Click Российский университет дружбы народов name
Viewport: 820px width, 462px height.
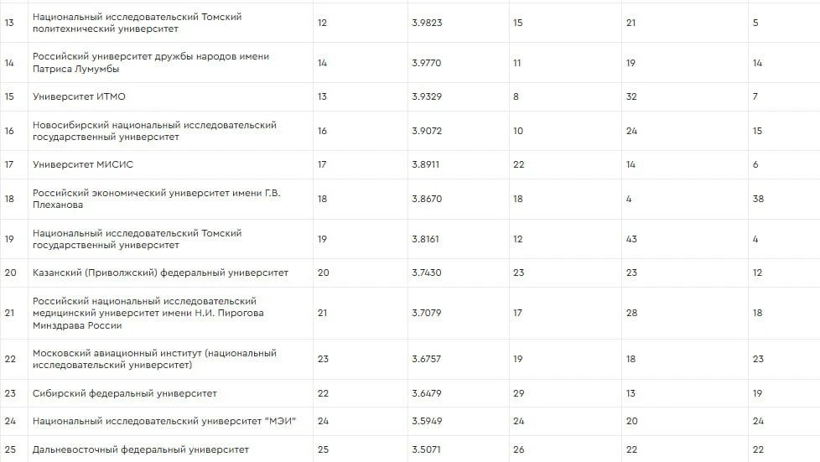[x=151, y=63]
